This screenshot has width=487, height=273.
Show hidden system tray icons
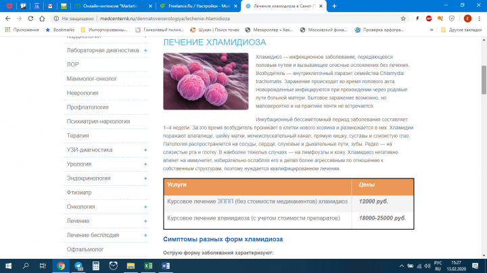click(401, 266)
